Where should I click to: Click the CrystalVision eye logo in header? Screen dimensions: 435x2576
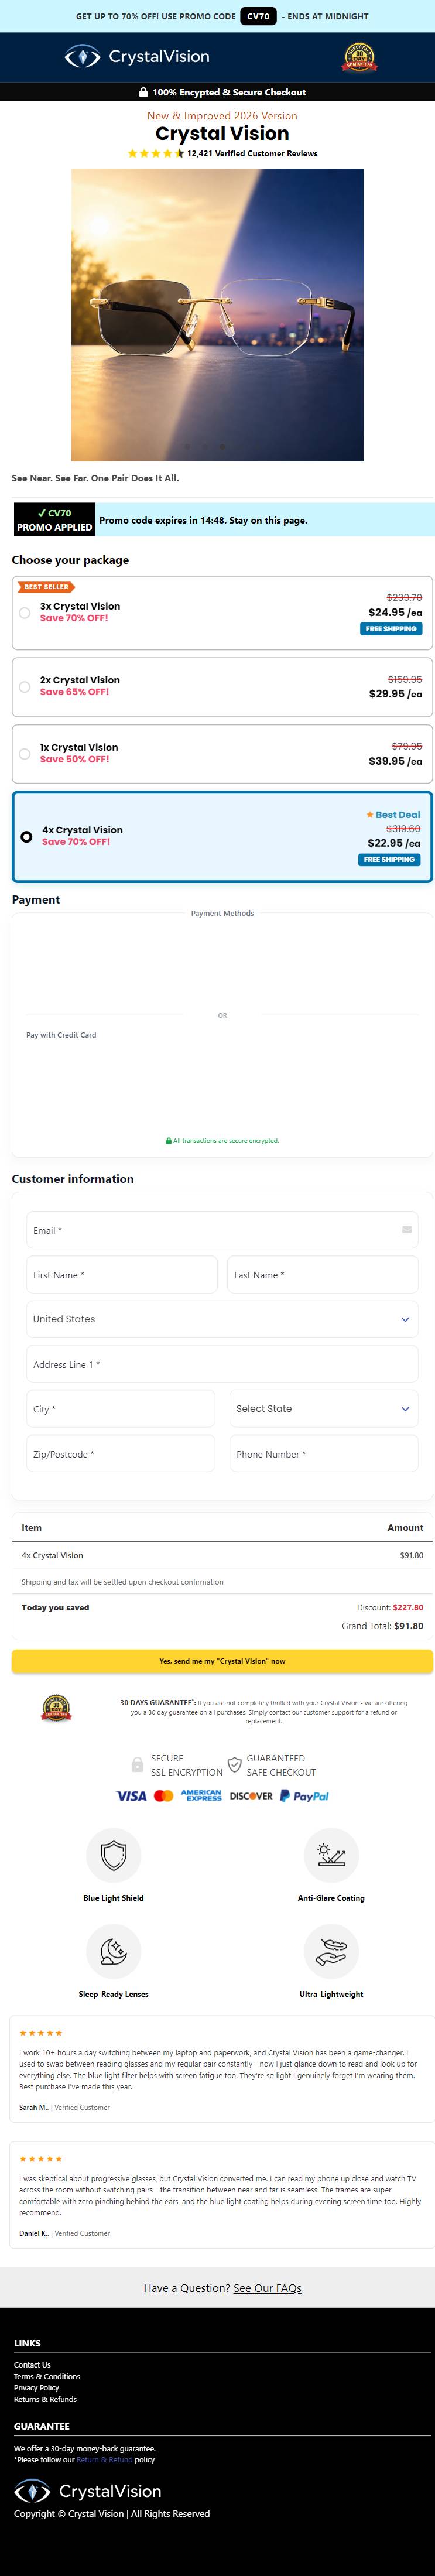[x=82, y=57]
